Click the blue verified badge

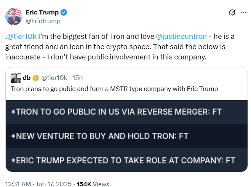(x=64, y=13)
